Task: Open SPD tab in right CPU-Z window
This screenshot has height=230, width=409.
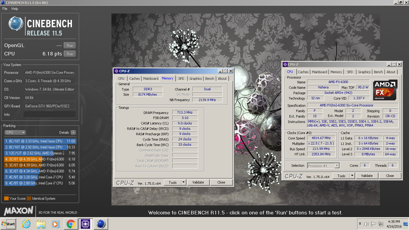Action: click(x=350, y=72)
